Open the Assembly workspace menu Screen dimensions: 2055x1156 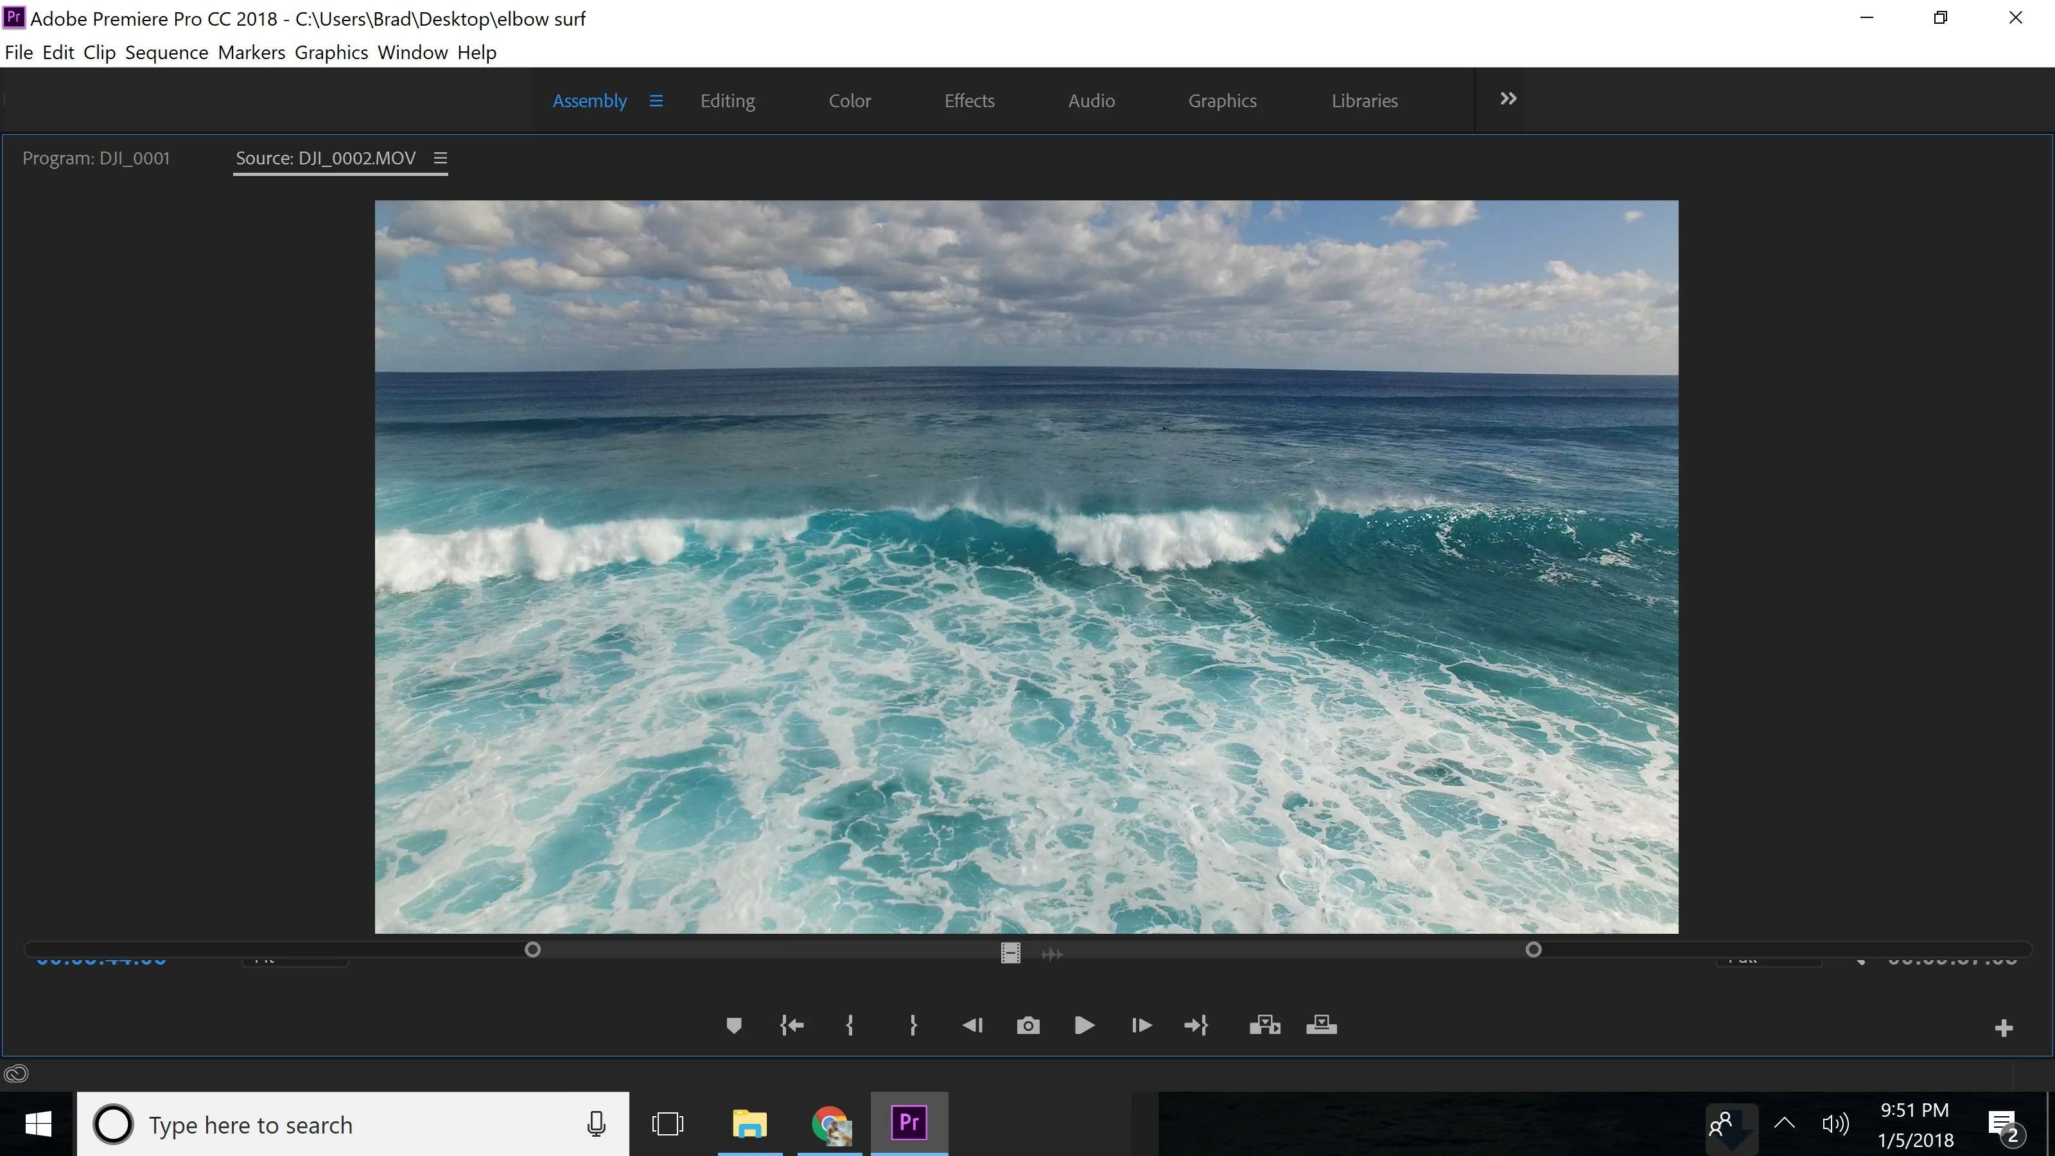coord(656,101)
